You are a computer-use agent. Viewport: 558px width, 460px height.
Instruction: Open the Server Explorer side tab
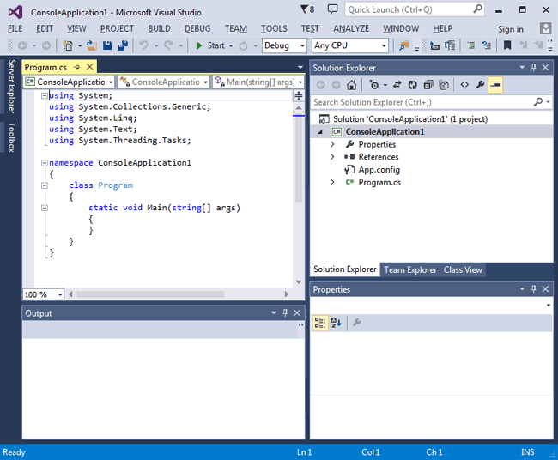click(x=11, y=87)
